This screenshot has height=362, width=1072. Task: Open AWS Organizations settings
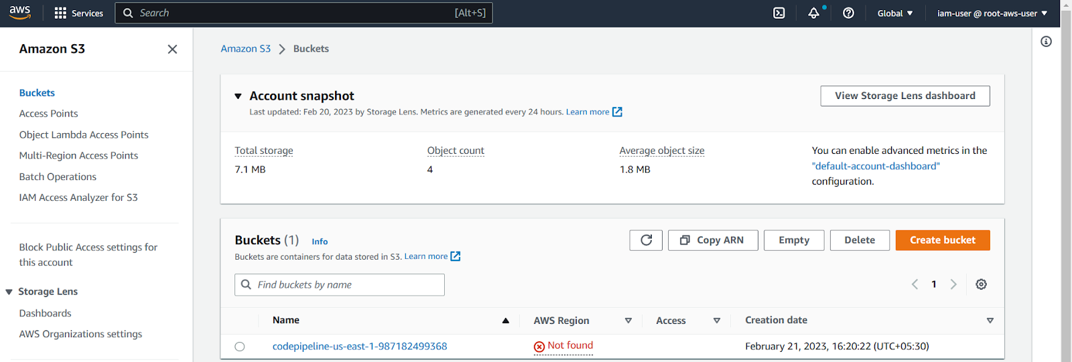click(80, 334)
